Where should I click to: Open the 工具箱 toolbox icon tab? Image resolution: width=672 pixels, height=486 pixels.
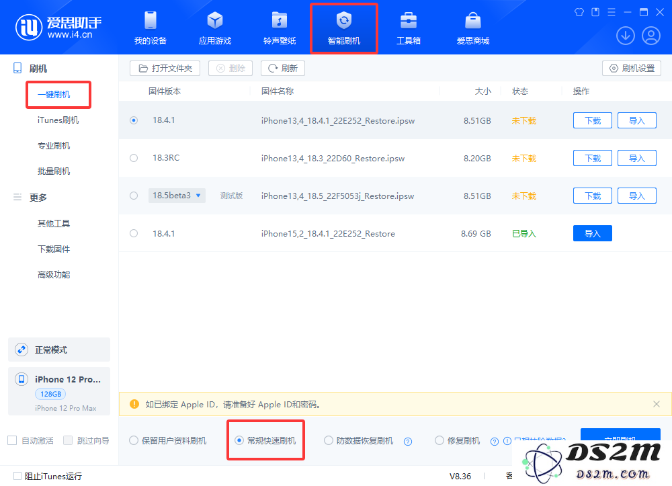(x=409, y=28)
